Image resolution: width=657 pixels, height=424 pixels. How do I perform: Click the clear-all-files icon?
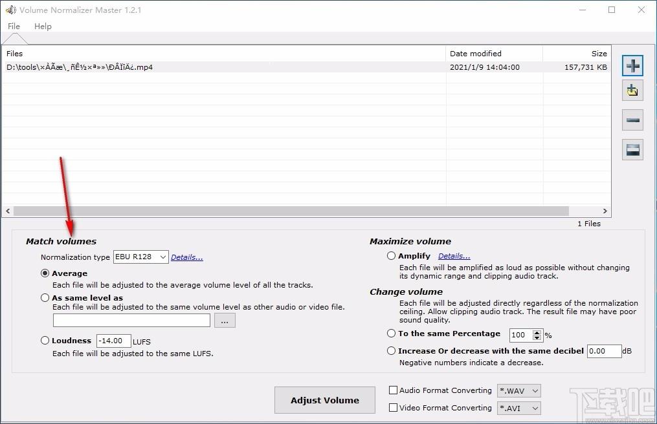click(x=632, y=149)
